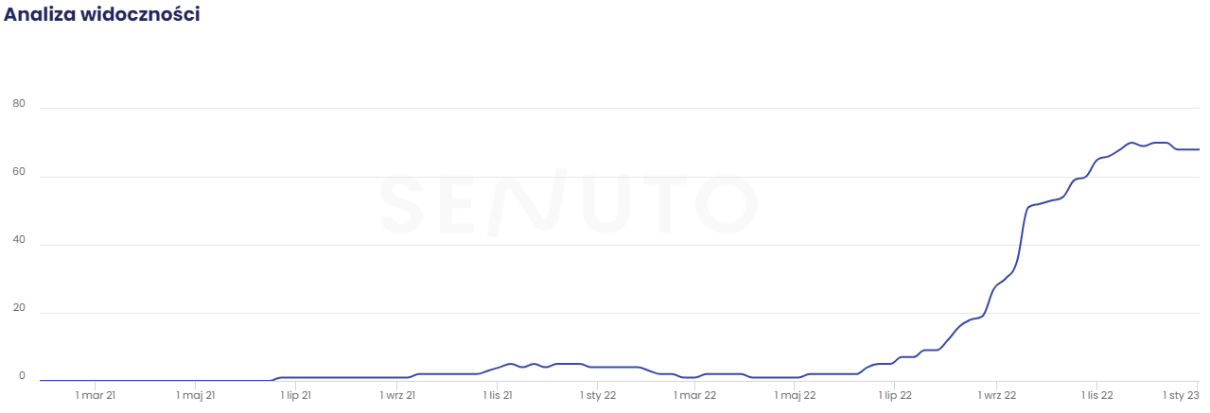This screenshot has width=1210, height=413.
Task: Click the '1 mar 22' date label
Action: tap(695, 396)
